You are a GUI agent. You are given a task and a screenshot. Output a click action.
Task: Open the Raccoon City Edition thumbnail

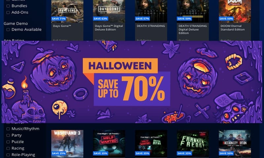point(235,144)
